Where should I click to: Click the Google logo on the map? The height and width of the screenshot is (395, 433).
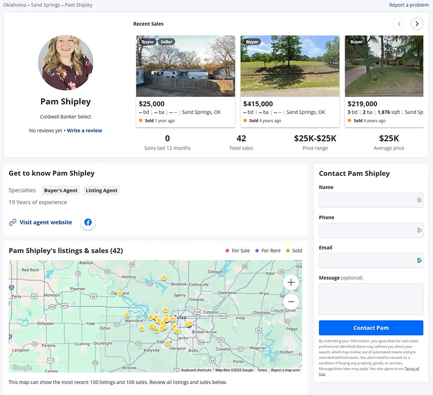point(22,367)
